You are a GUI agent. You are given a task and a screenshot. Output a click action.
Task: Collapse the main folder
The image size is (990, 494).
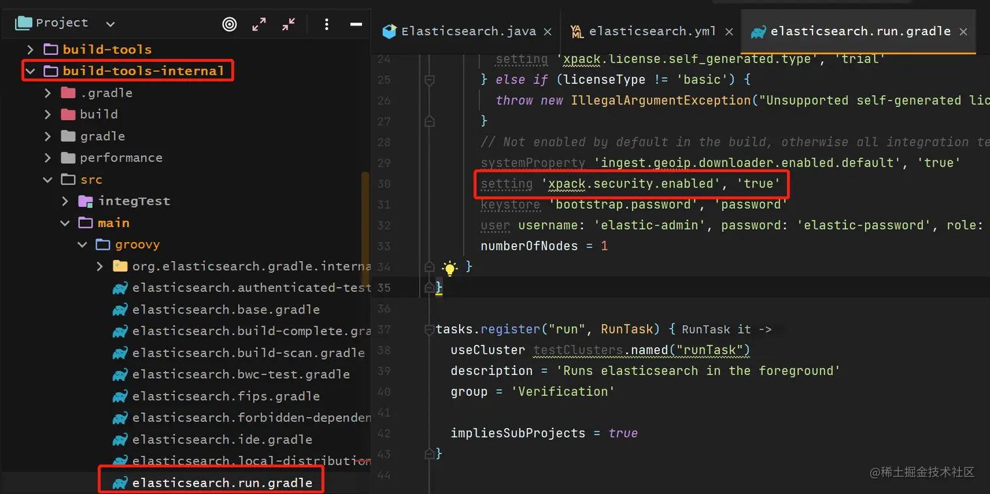(65, 223)
